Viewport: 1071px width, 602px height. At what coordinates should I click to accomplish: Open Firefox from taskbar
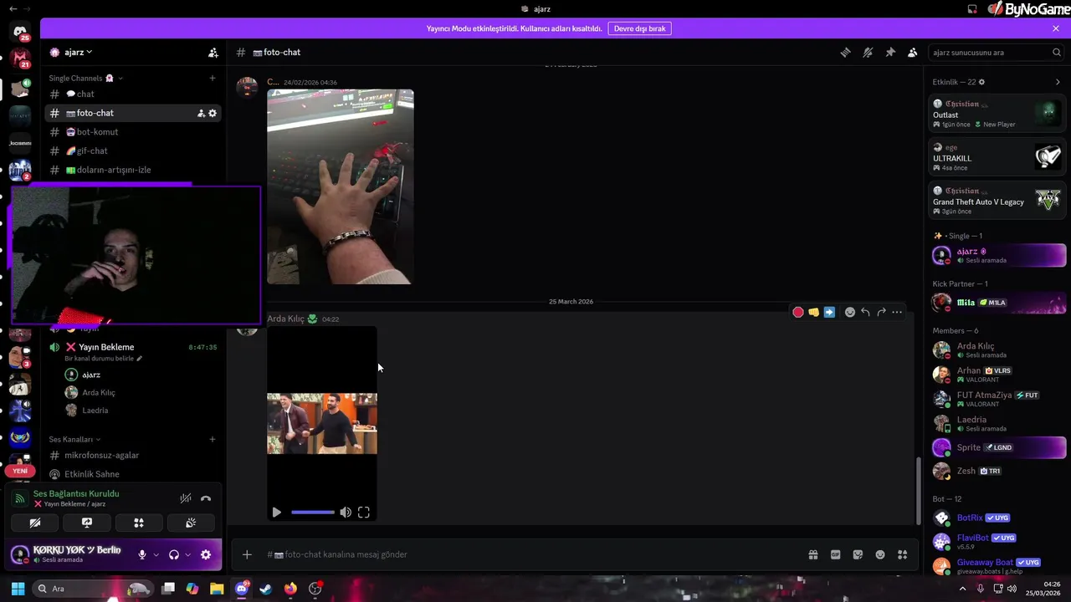290,589
